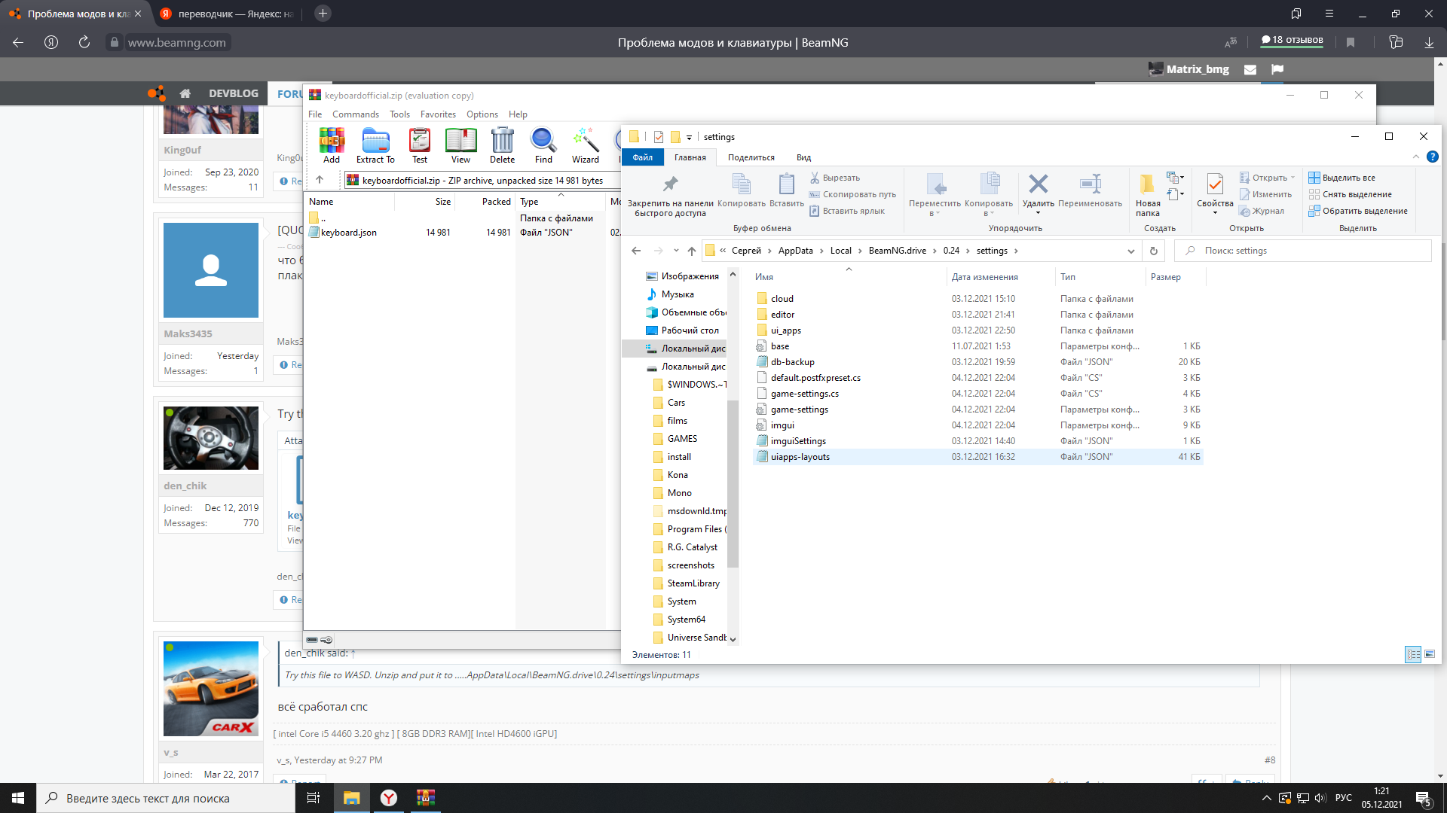Click the View icon in WinRAR toolbar
This screenshot has width=1447, height=813.
tap(460, 146)
